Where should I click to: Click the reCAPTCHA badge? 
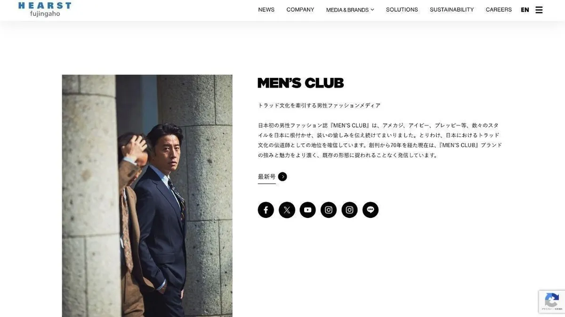click(x=552, y=302)
